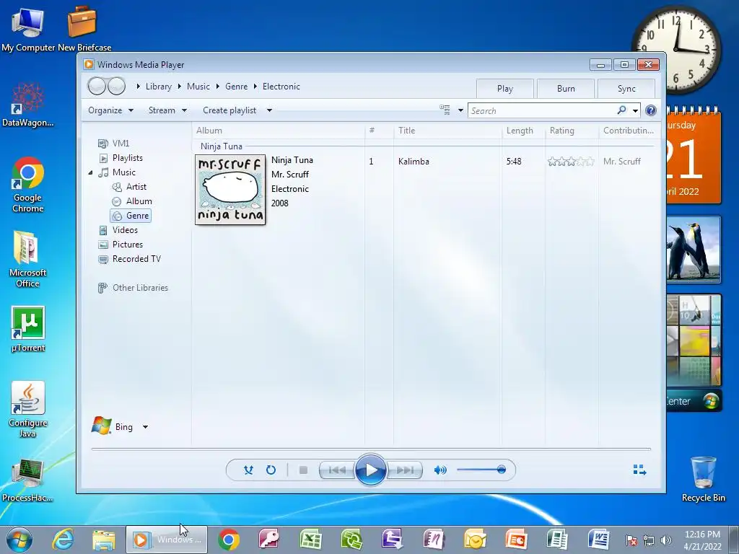Open the Bing online store dropdown
The width and height of the screenshot is (739, 554).
(145, 427)
